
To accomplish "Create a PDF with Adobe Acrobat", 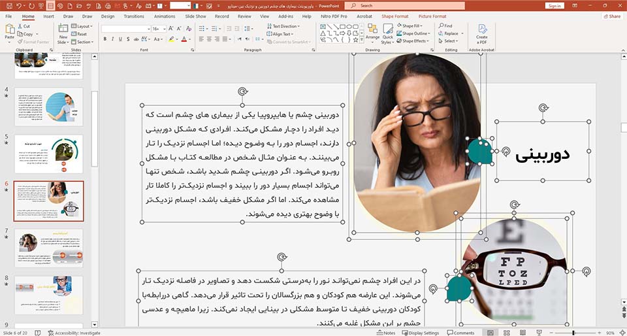I will 481,34.
